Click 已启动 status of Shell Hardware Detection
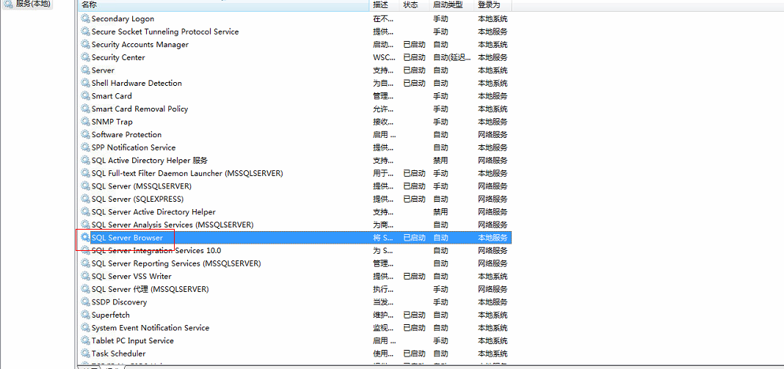 click(415, 83)
